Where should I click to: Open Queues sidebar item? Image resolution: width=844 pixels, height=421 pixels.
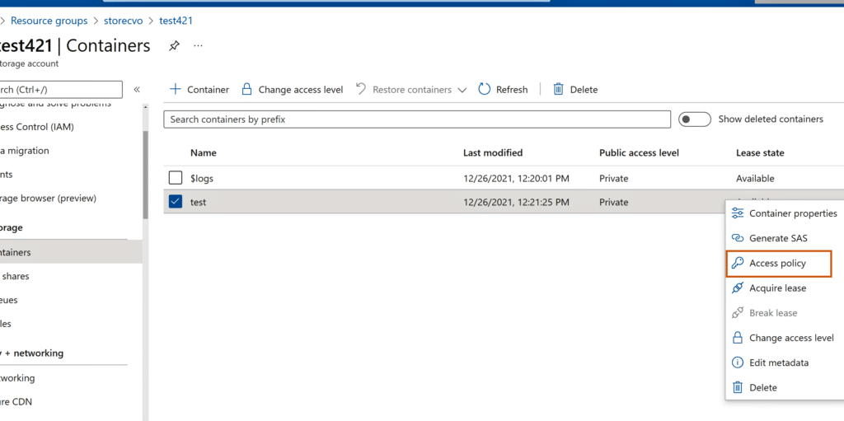(9, 300)
